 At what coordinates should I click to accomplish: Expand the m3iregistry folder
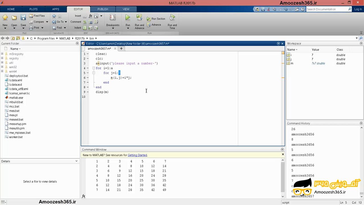coord(2,54)
